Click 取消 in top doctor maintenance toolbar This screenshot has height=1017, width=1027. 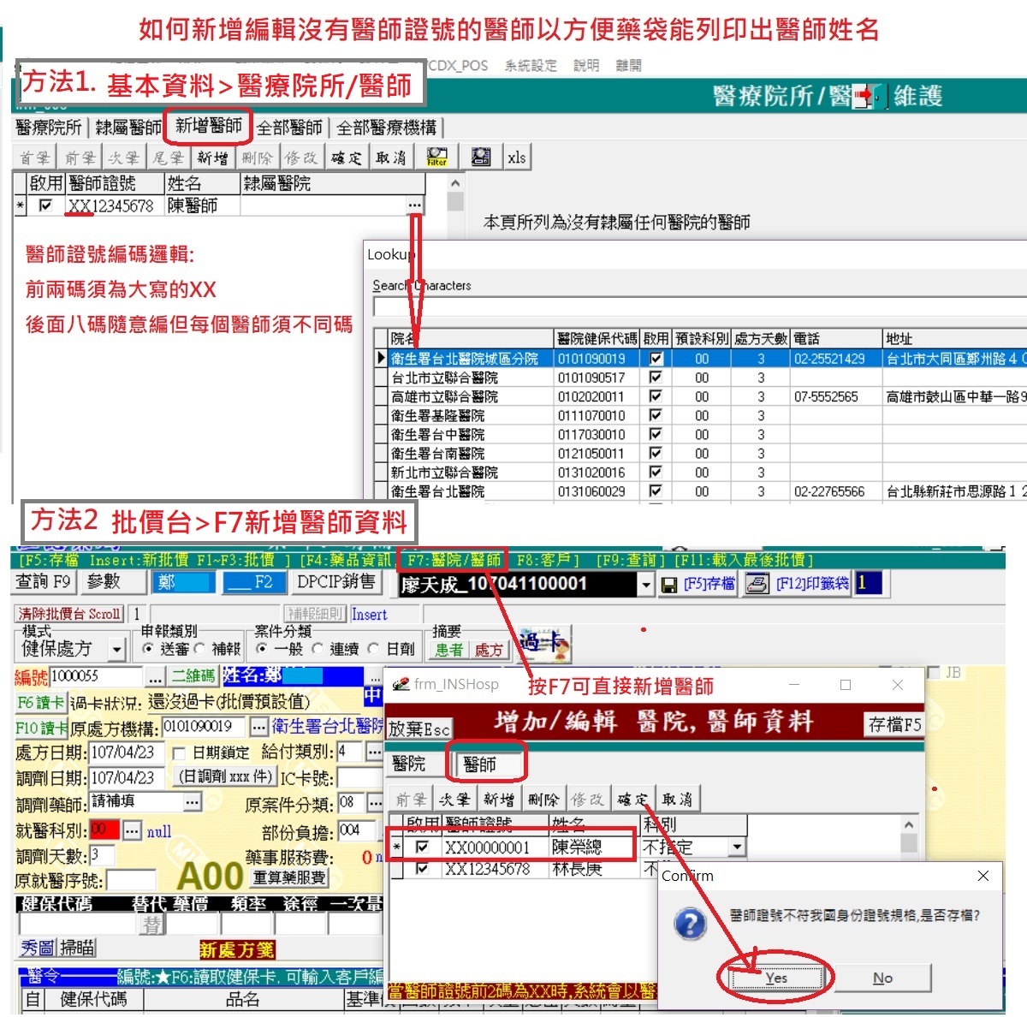pos(391,158)
